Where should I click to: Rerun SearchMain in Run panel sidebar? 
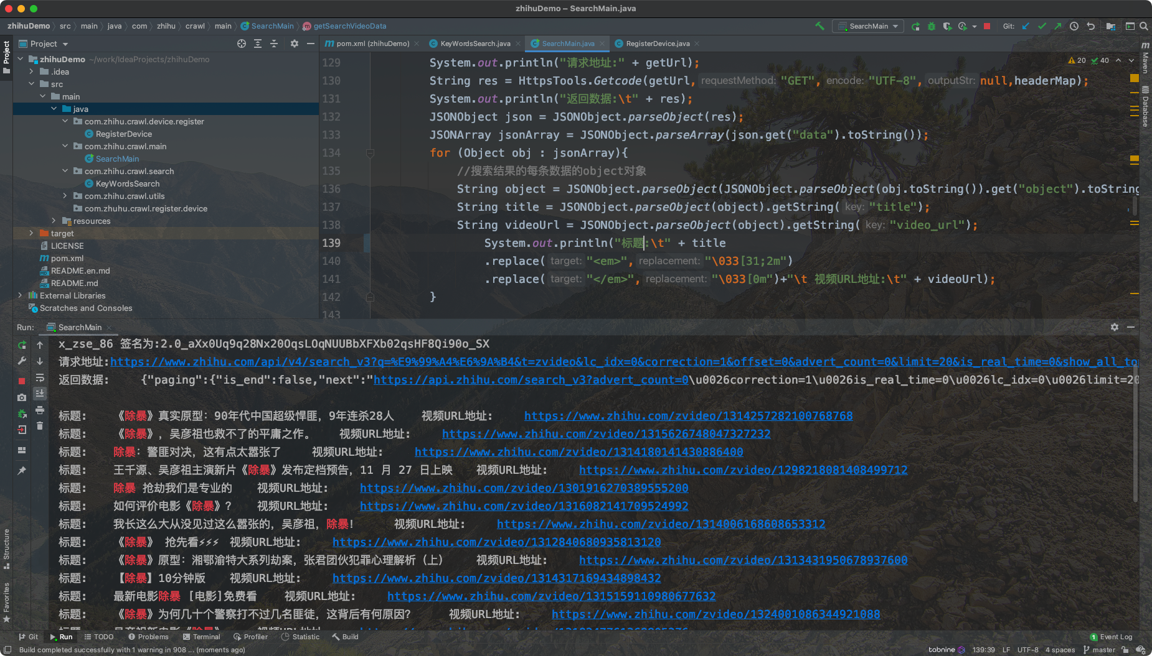22,345
